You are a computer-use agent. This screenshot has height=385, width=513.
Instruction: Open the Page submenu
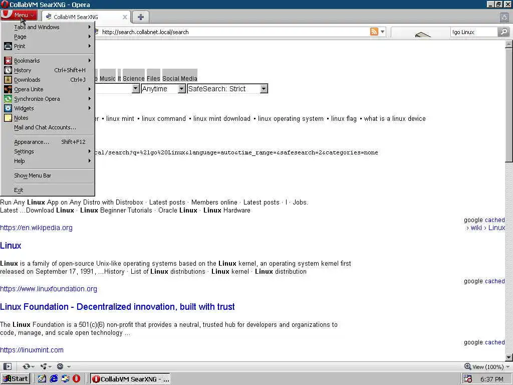(48, 37)
